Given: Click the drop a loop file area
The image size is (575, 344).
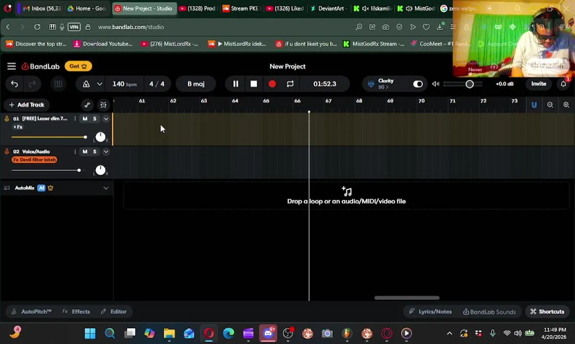Looking at the screenshot, I should point(346,196).
